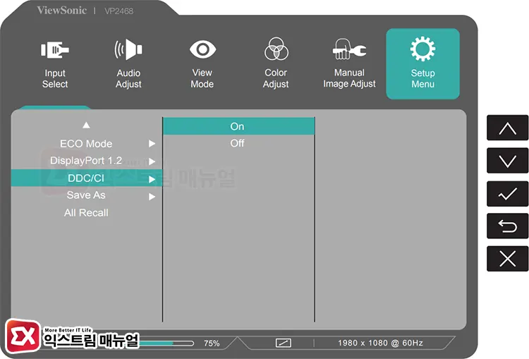Screen dimensions: 529x359
Task: Expand the DisplayPort 1.2 submenu arrow
Action: pos(152,162)
